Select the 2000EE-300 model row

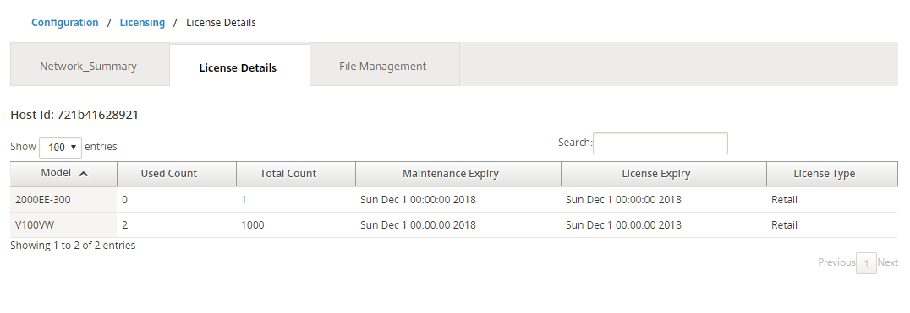point(454,200)
